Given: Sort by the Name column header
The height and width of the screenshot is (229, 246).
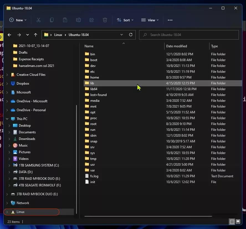Looking at the screenshot, I should 124,46.
